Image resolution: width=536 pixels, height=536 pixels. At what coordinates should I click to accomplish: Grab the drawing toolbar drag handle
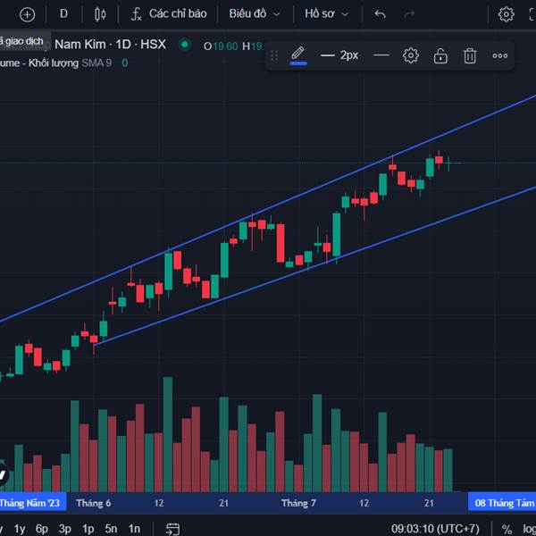tap(274, 55)
